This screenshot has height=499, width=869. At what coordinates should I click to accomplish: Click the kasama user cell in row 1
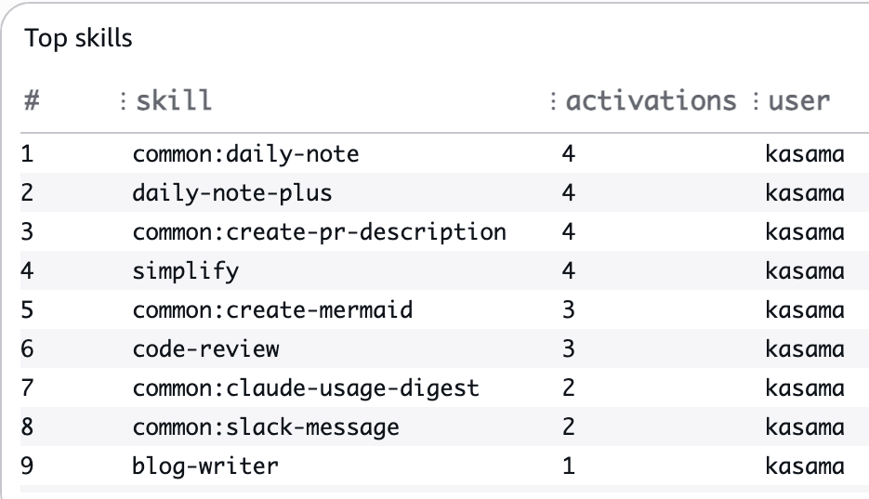click(805, 153)
